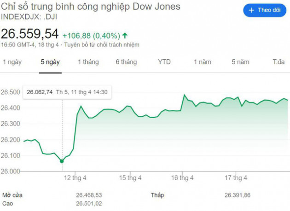The width and height of the screenshot is (290, 211).
Task: Click the 26.062,74 chart tooltip
Action: 67,92
